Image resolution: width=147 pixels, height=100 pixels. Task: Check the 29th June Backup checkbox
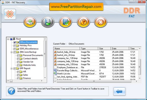coord(15,52)
